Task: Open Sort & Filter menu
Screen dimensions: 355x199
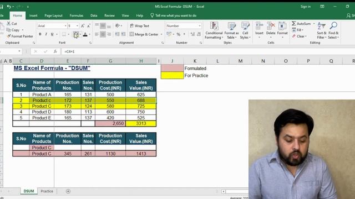Action: coord(322,31)
